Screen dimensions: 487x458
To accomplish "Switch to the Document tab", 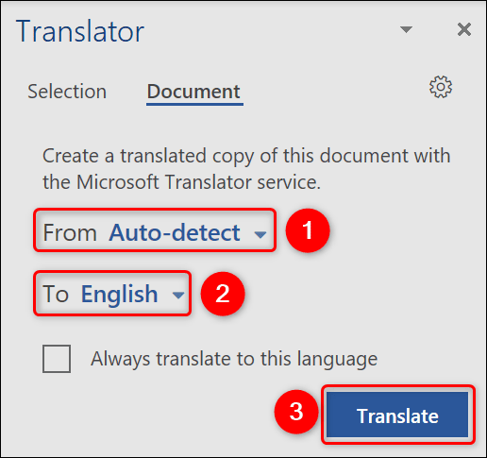I will pos(193,92).
